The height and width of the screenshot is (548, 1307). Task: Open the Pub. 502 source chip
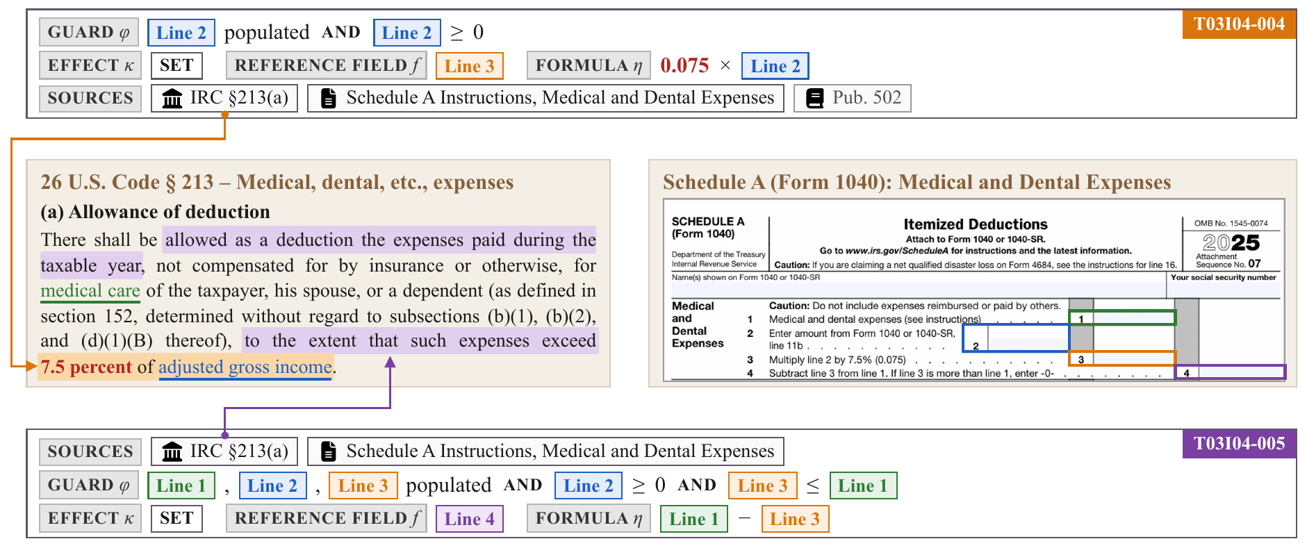(x=853, y=98)
